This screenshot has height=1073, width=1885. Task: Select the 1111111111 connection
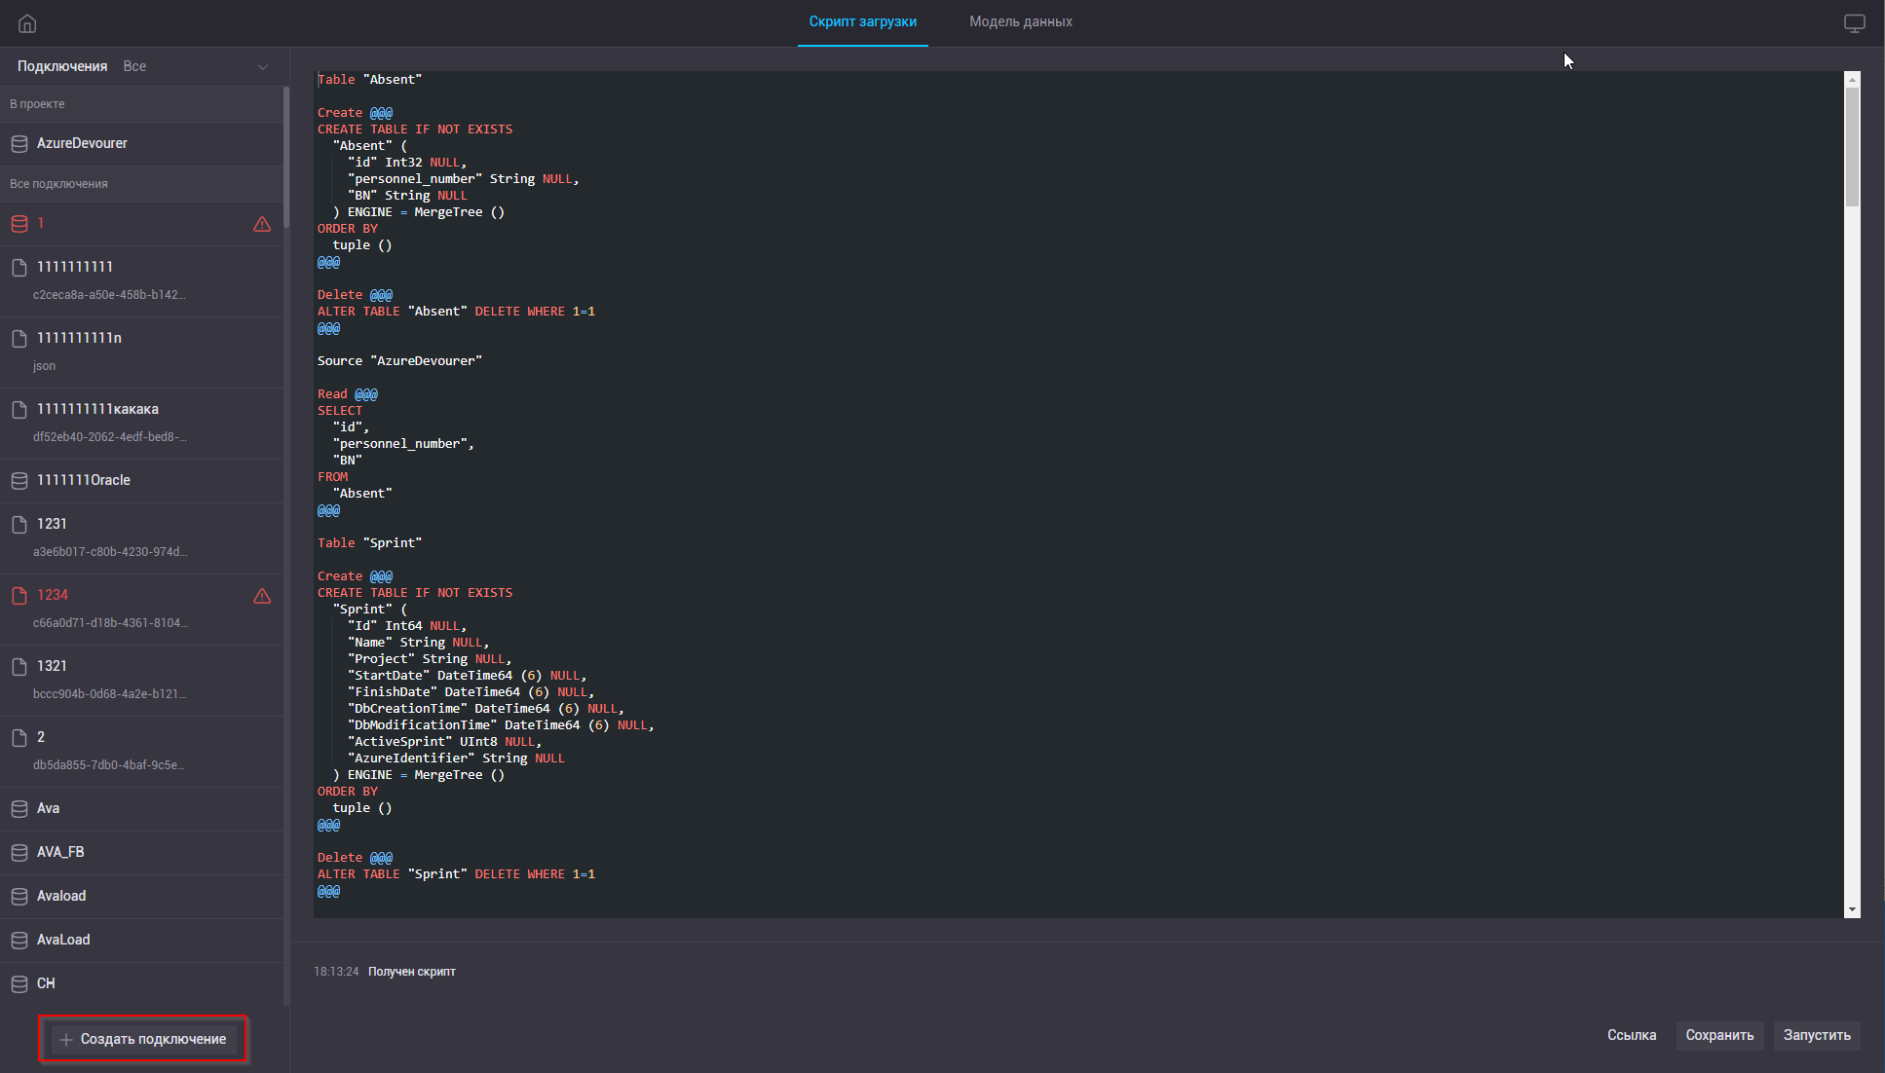(142, 281)
